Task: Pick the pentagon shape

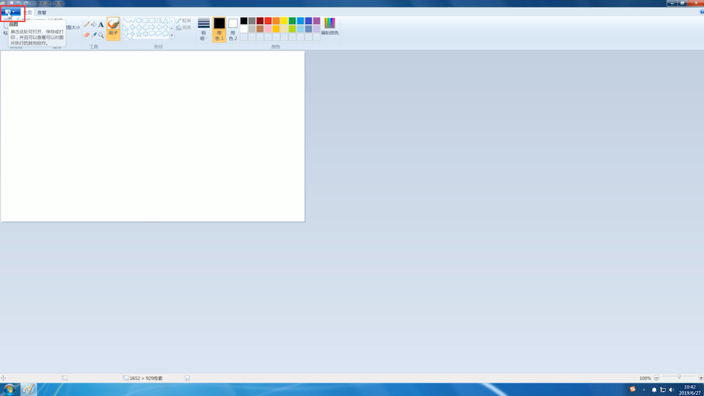Action: point(139,27)
